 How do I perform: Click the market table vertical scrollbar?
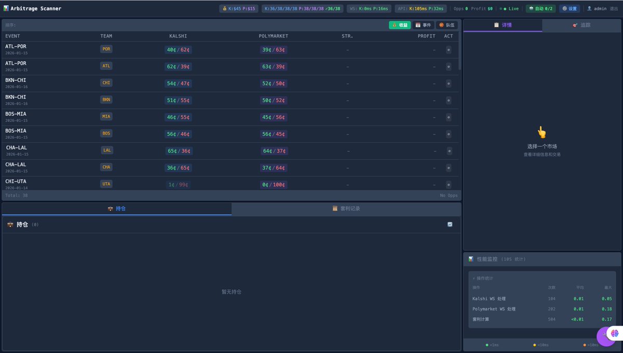click(460, 51)
